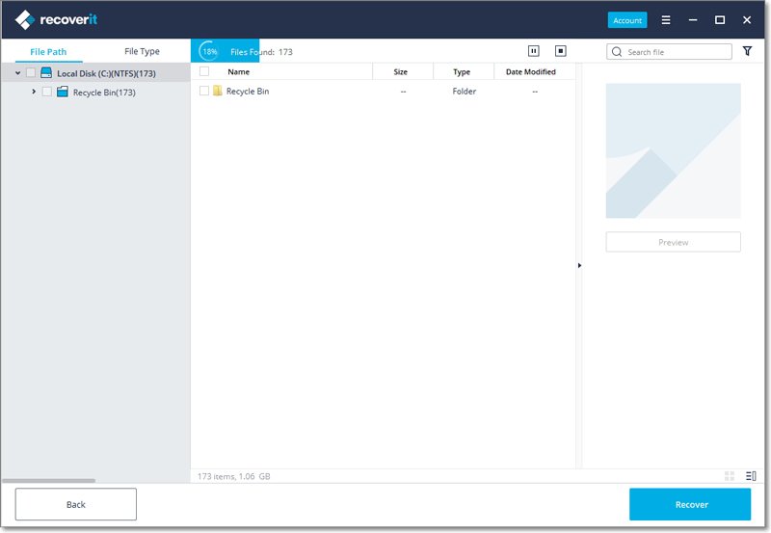Click the preview image placeholder
Image resolution: width=771 pixels, height=533 pixels.
(673, 150)
